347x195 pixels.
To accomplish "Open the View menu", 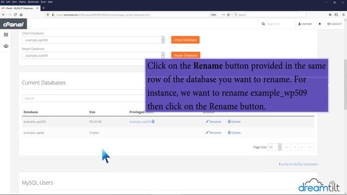I will [15, 2].
